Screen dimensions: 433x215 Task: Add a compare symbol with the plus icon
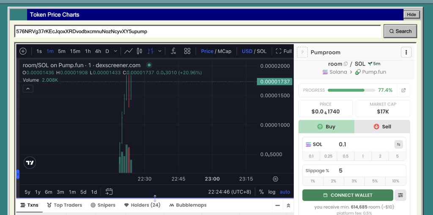pyautogui.click(x=23, y=51)
